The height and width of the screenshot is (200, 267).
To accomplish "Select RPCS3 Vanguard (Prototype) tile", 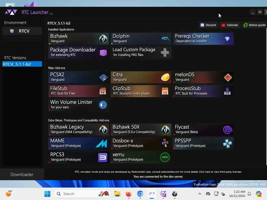I will coord(78,157).
